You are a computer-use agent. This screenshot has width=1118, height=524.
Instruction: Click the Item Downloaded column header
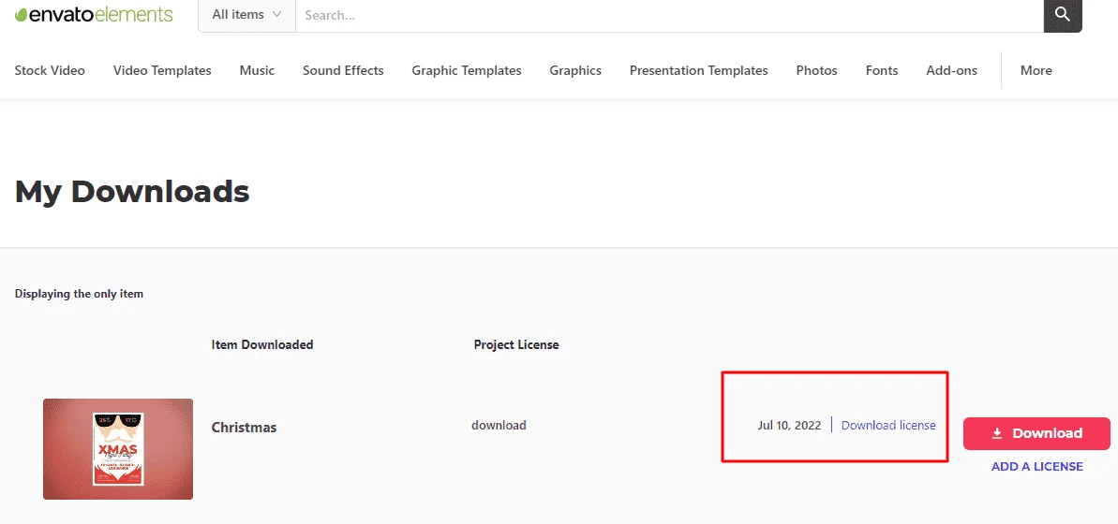click(262, 344)
